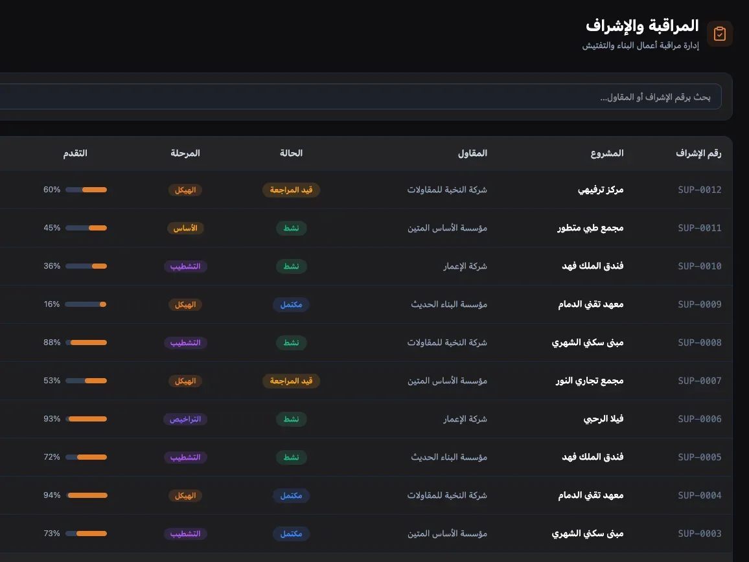Select supervision ID SUP-0006
This screenshot has height=562, width=749.
pos(699,419)
